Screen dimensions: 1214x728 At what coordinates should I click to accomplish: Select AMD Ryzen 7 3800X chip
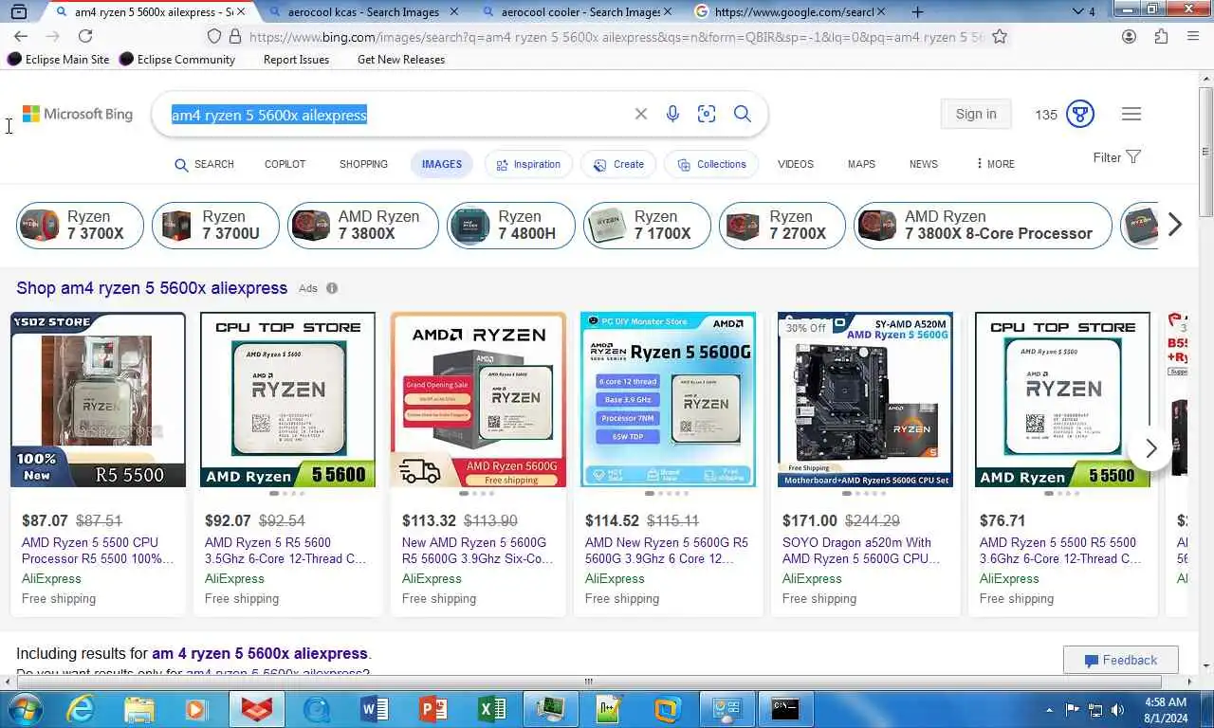point(363,225)
